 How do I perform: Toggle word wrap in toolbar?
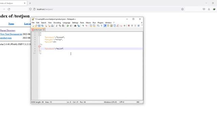[x=98, y=26]
